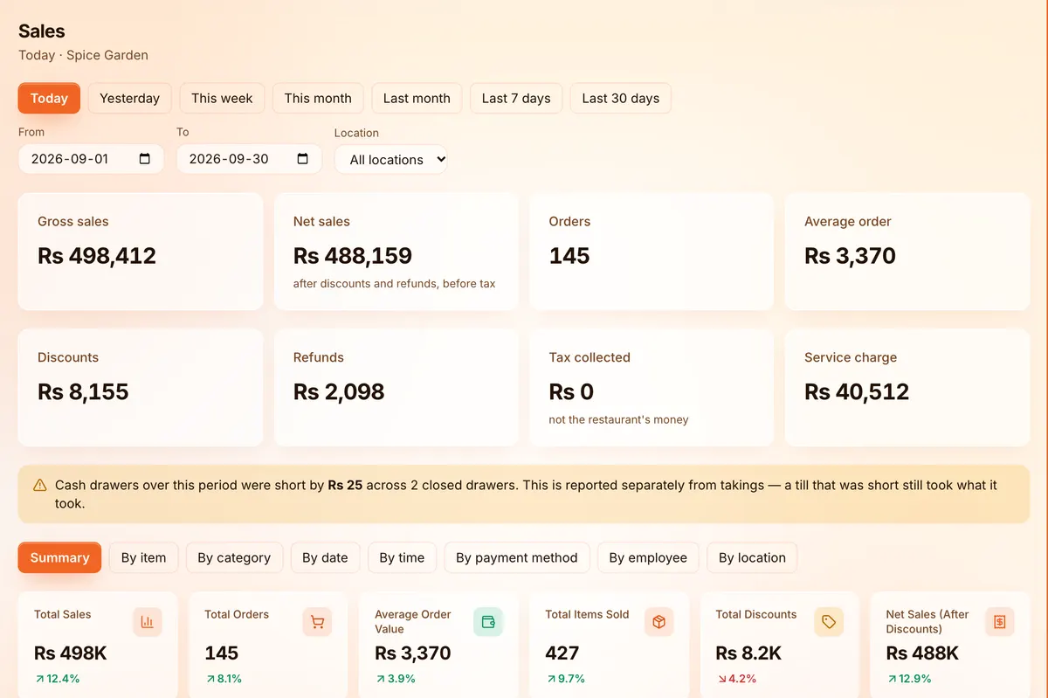
Task: Select the Last month range
Action: [417, 98]
